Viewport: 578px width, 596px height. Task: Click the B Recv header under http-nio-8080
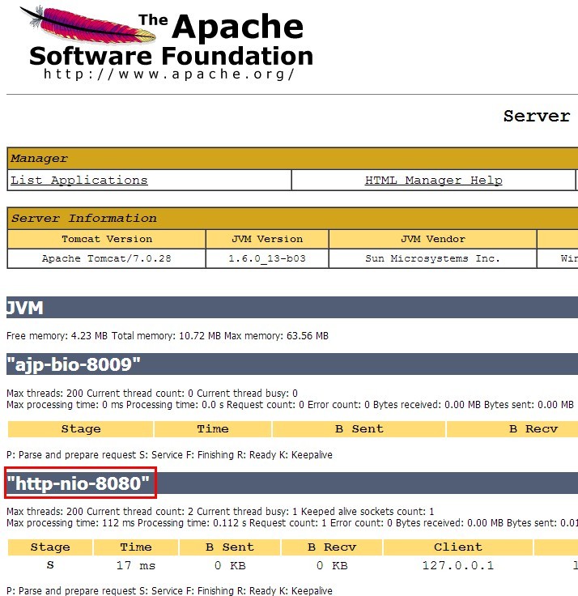point(332,547)
